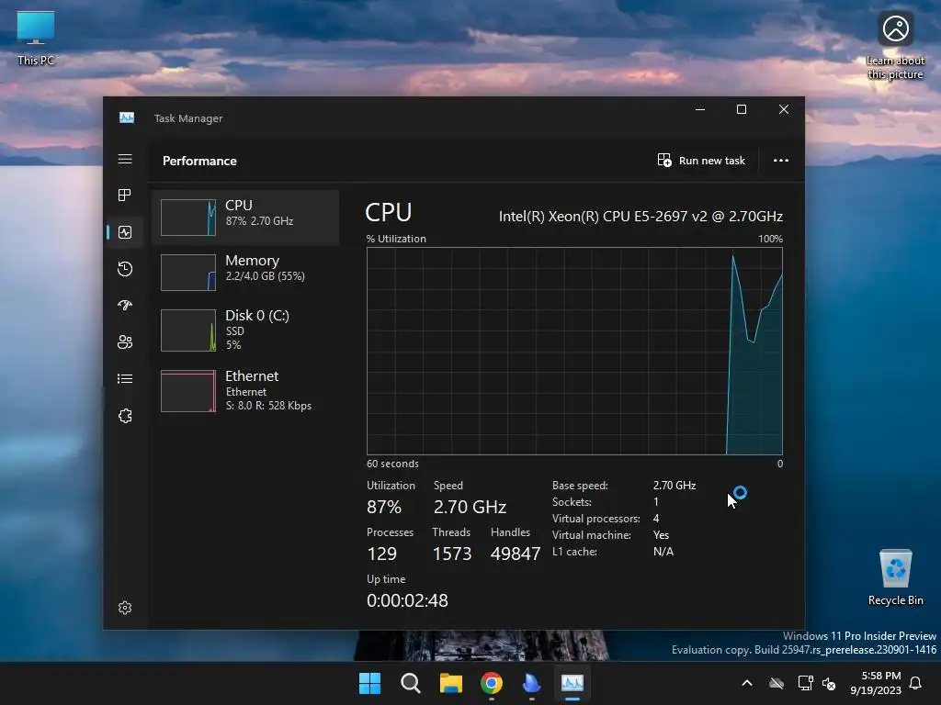Click the Base speed 2.70 GHz value
This screenshot has width=941, height=705.
(675, 485)
